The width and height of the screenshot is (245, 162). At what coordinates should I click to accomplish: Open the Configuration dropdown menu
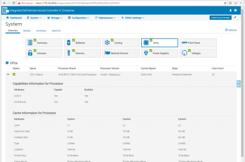click(79, 18)
